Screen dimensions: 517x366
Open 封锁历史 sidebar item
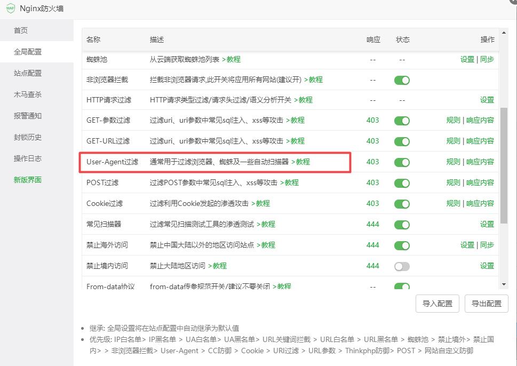click(x=28, y=137)
